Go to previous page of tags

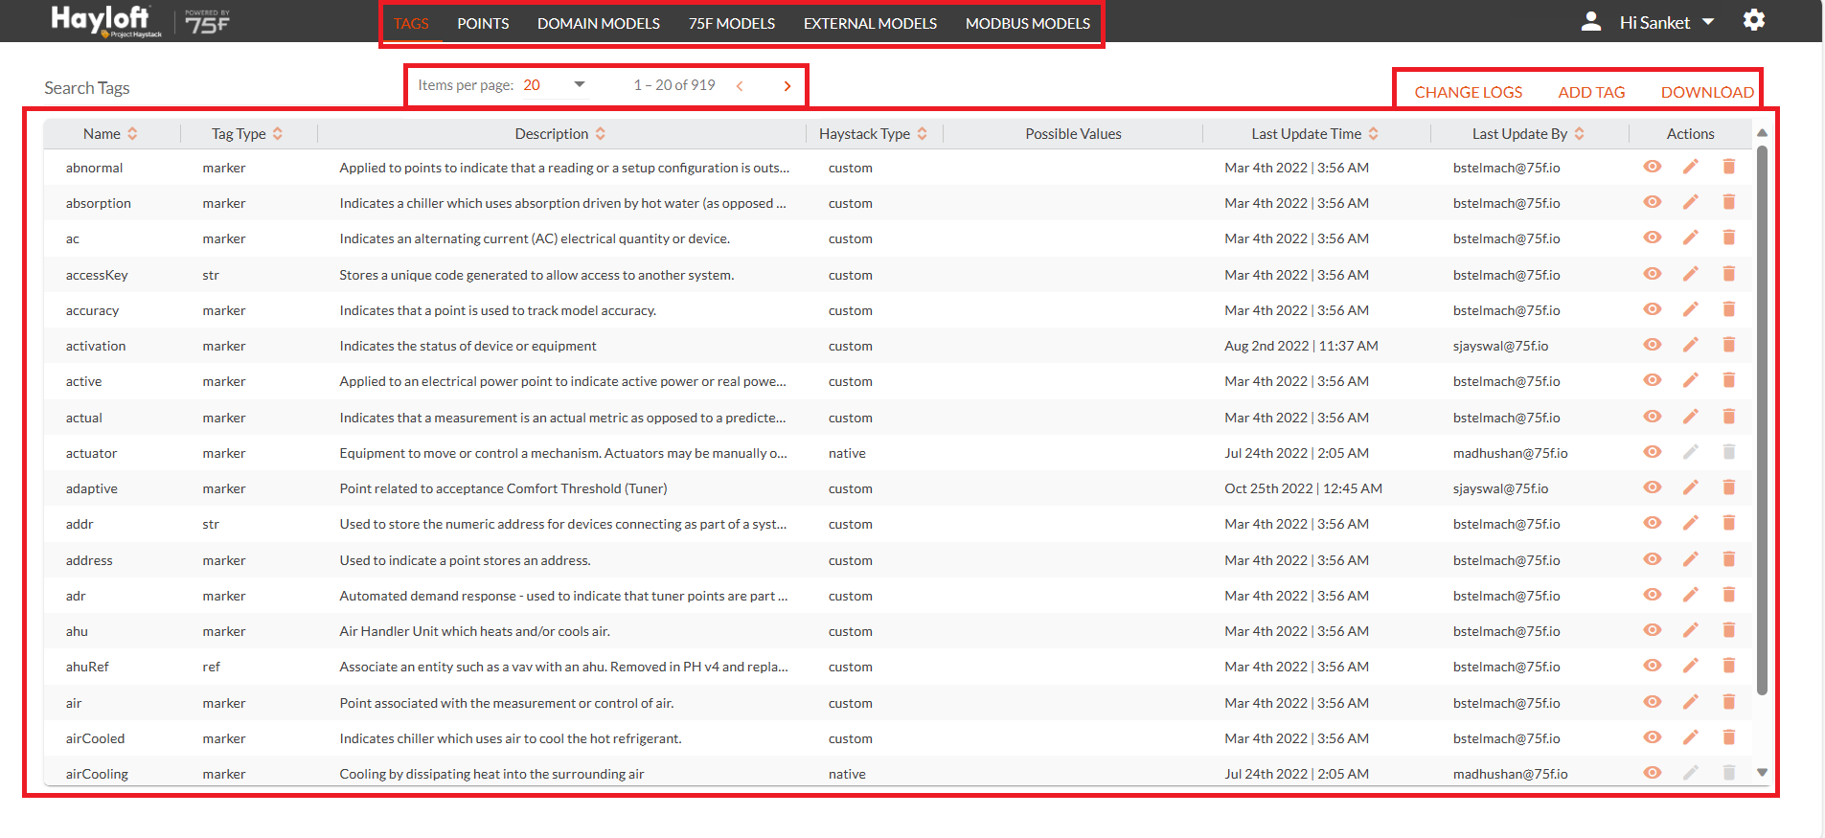740,86
